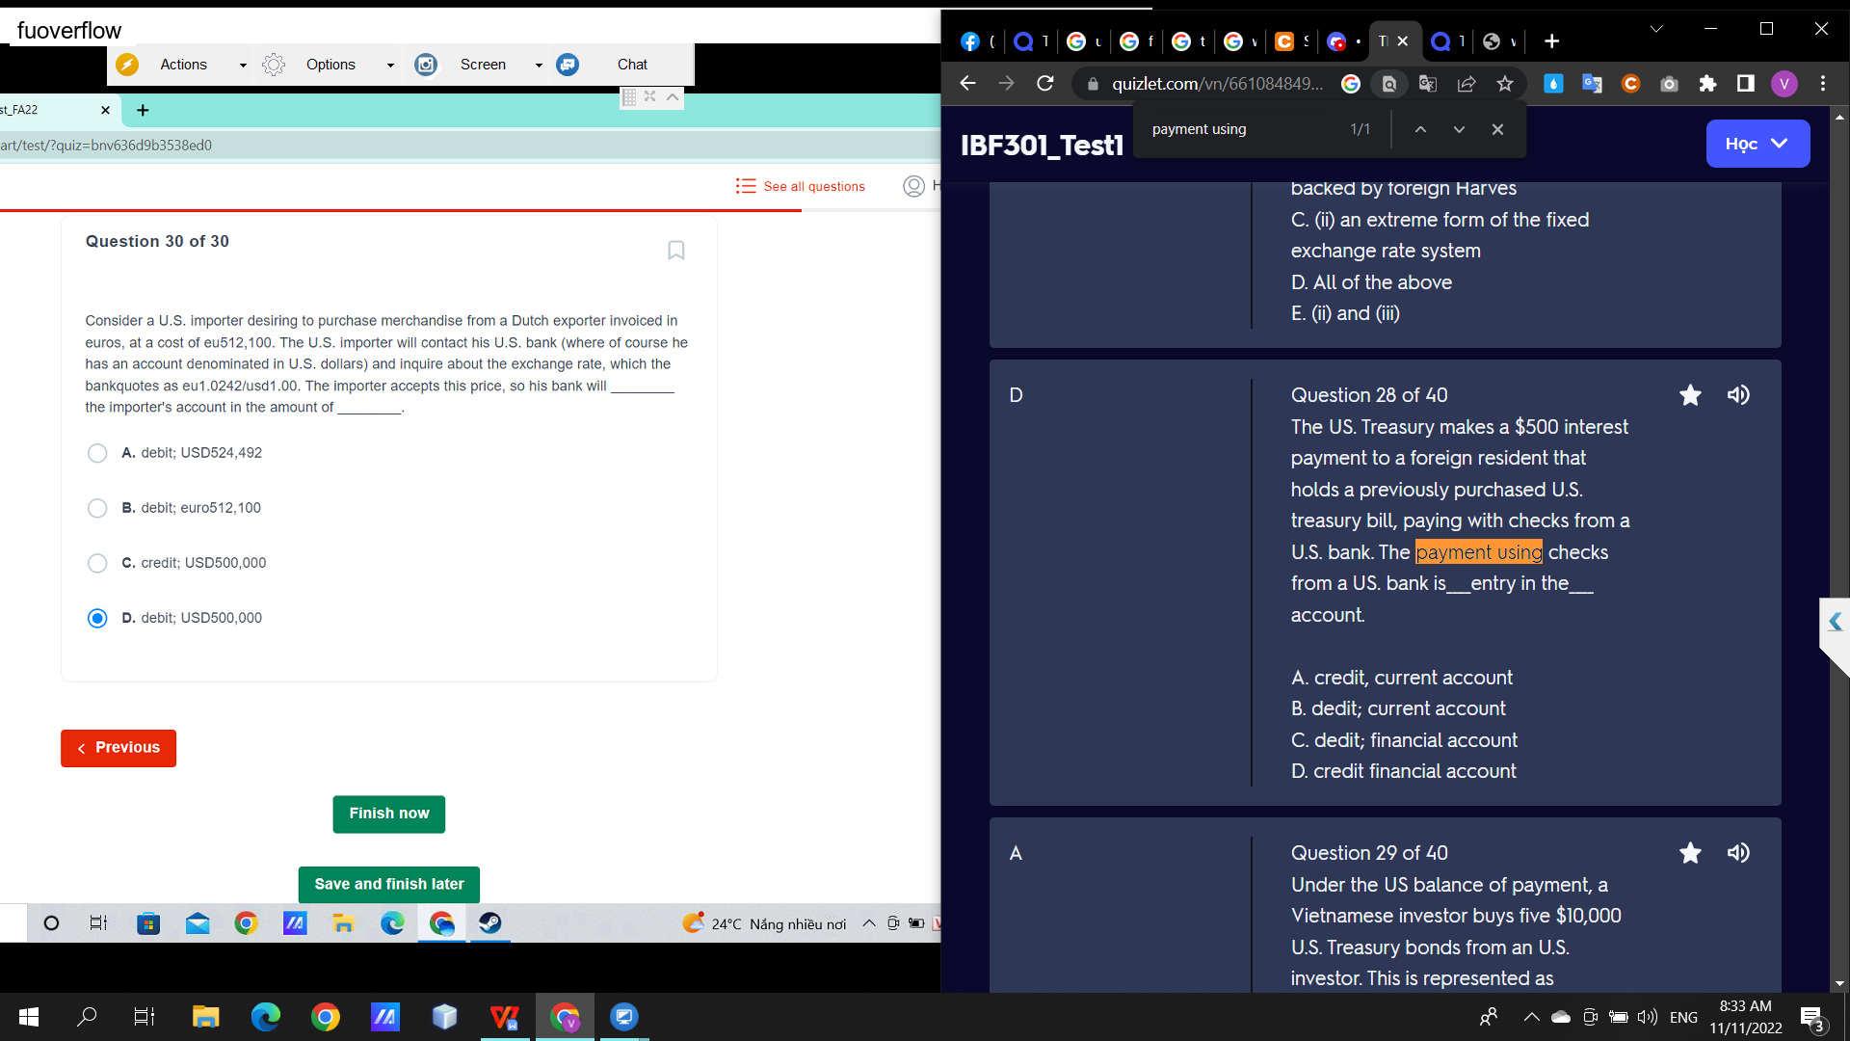The height and width of the screenshot is (1041, 1850).
Task: Expand the side panel with the blue chevron
Action: 1836,623
